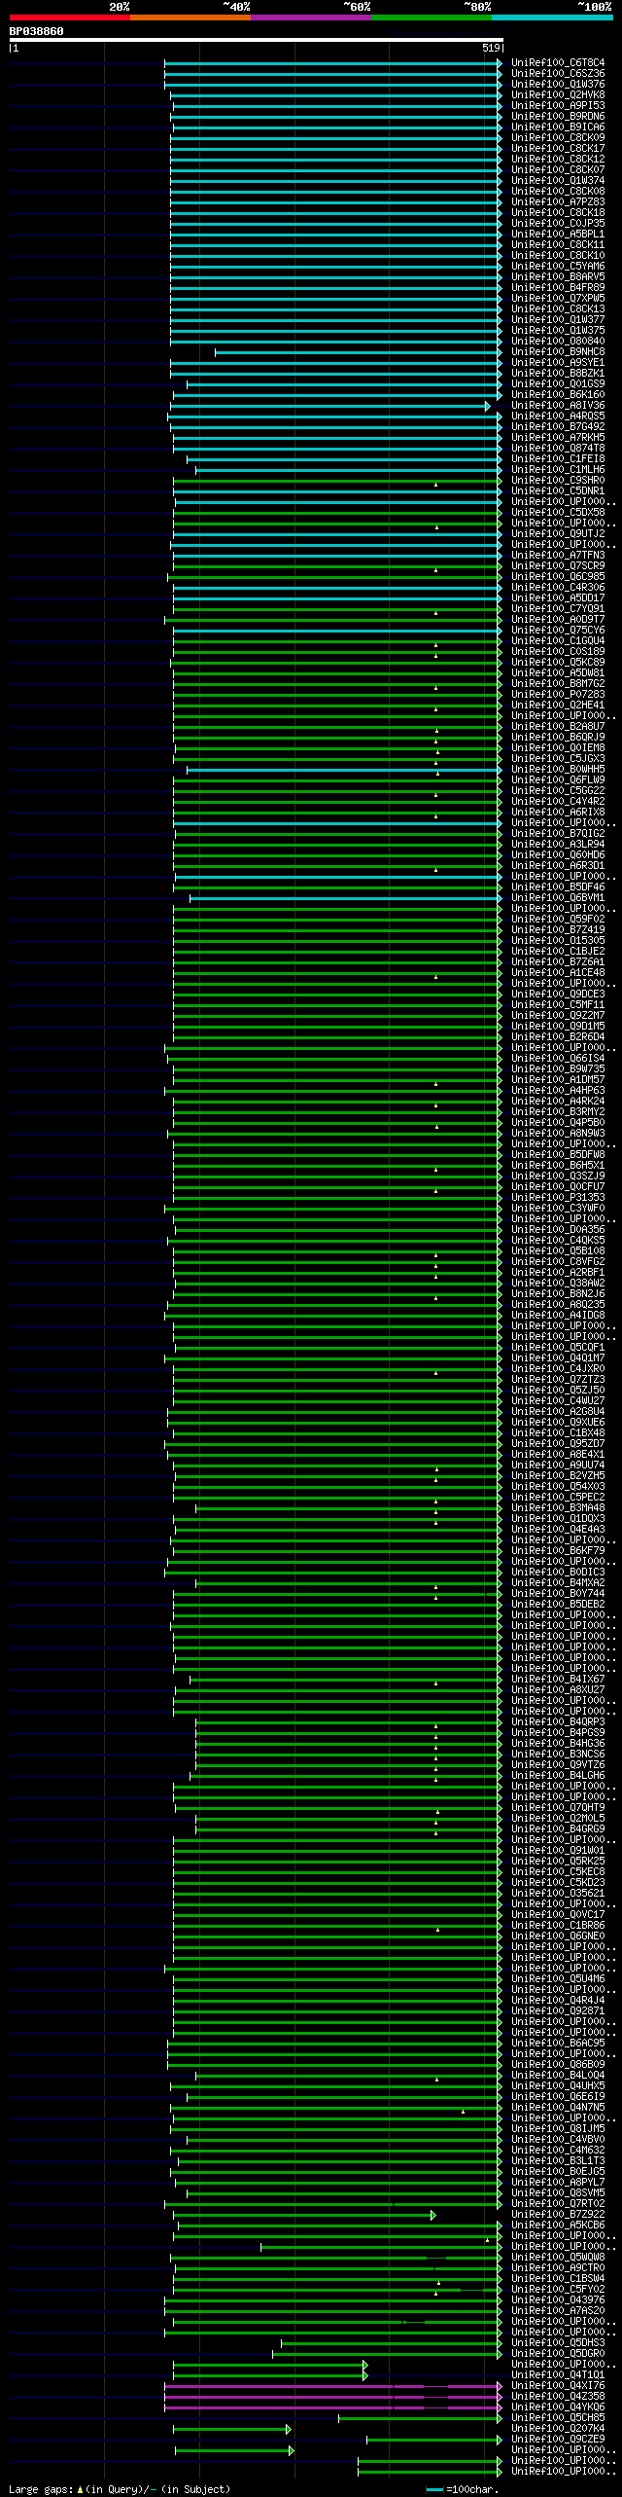Image resolution: width=622 pixels, height=2497 pixels.
Task: Click the UniRef100_C5YAM6 entry
Action: pyautogui.click(x=558, y=267)
